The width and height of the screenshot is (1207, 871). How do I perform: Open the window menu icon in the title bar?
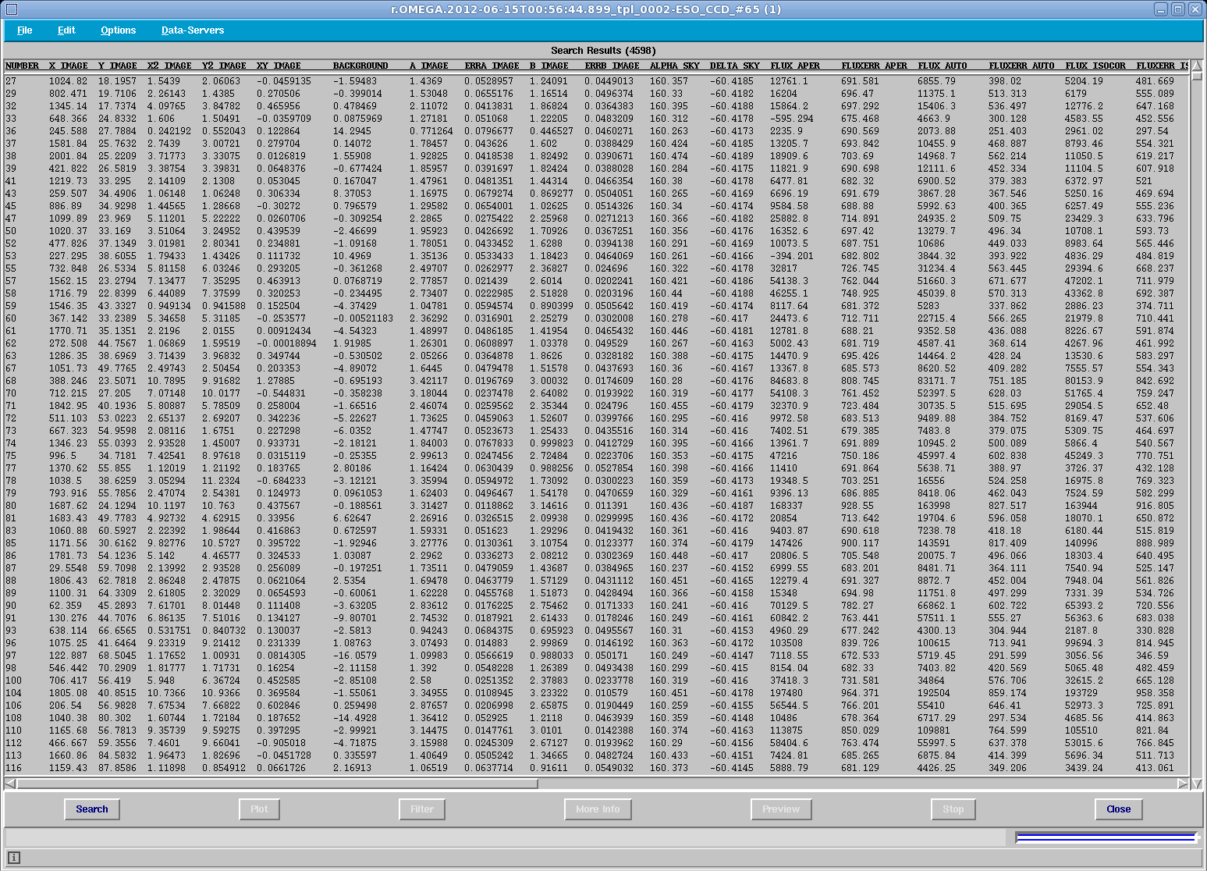coord(10,9)
